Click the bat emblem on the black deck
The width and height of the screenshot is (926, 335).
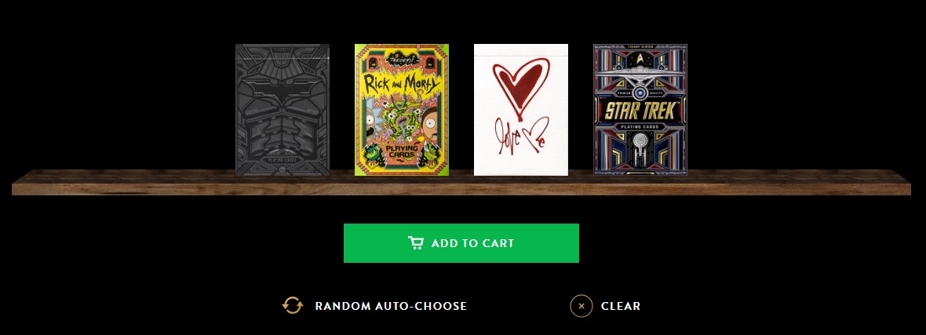click(283, 89)
